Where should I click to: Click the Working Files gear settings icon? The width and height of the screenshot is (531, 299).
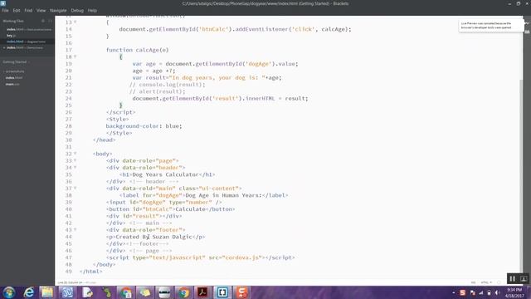[x=43, y=21]
